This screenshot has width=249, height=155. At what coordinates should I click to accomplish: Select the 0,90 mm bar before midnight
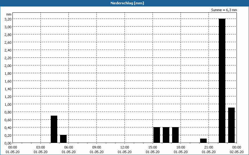click(x=231, y=125)
